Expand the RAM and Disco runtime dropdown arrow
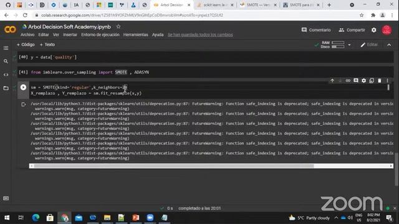 pos(349,45)
